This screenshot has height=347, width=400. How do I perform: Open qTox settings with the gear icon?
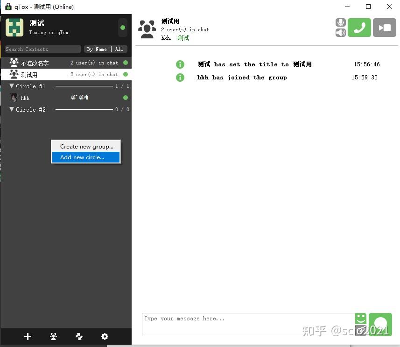105,336
